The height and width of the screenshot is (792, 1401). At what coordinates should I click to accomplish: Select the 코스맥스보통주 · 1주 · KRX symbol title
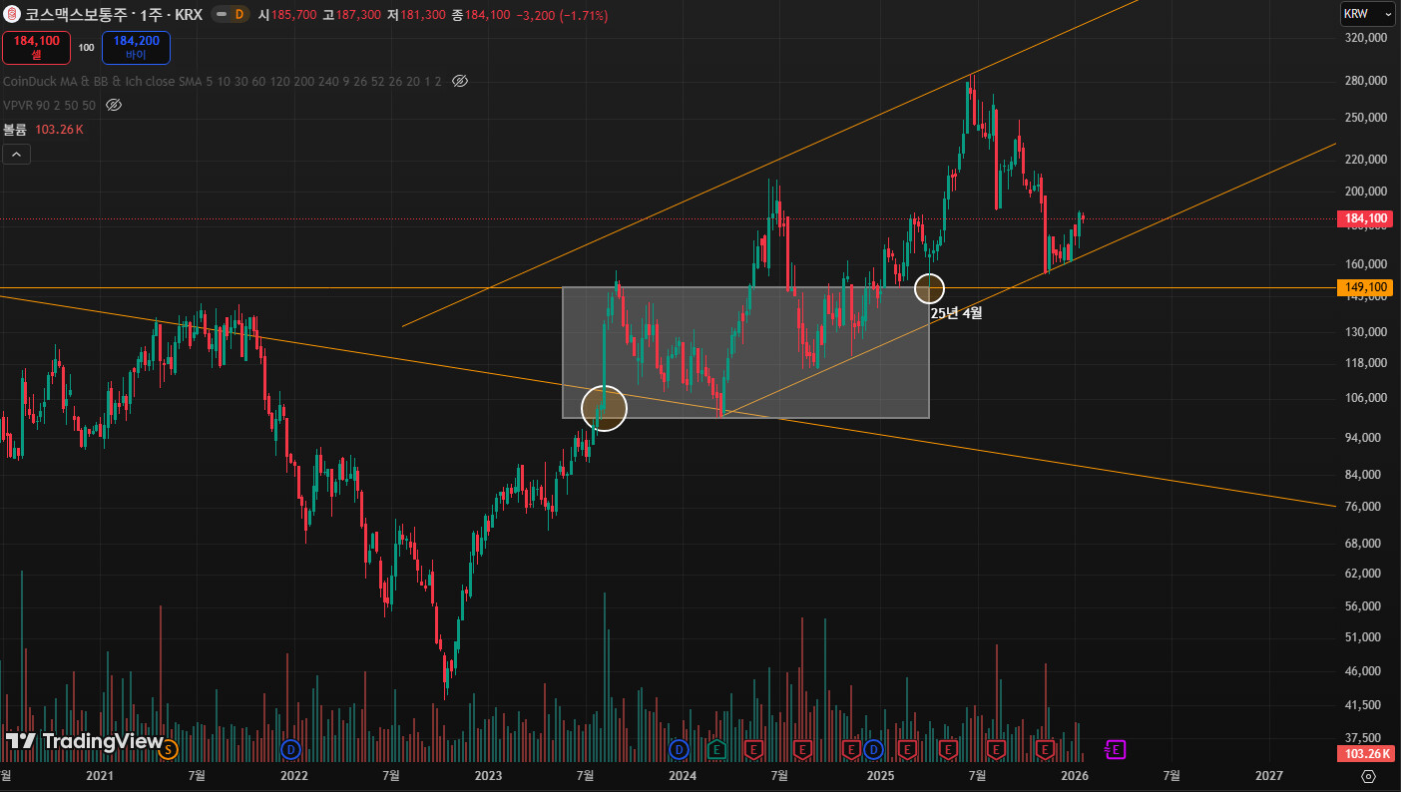click(x=115, y=15)
